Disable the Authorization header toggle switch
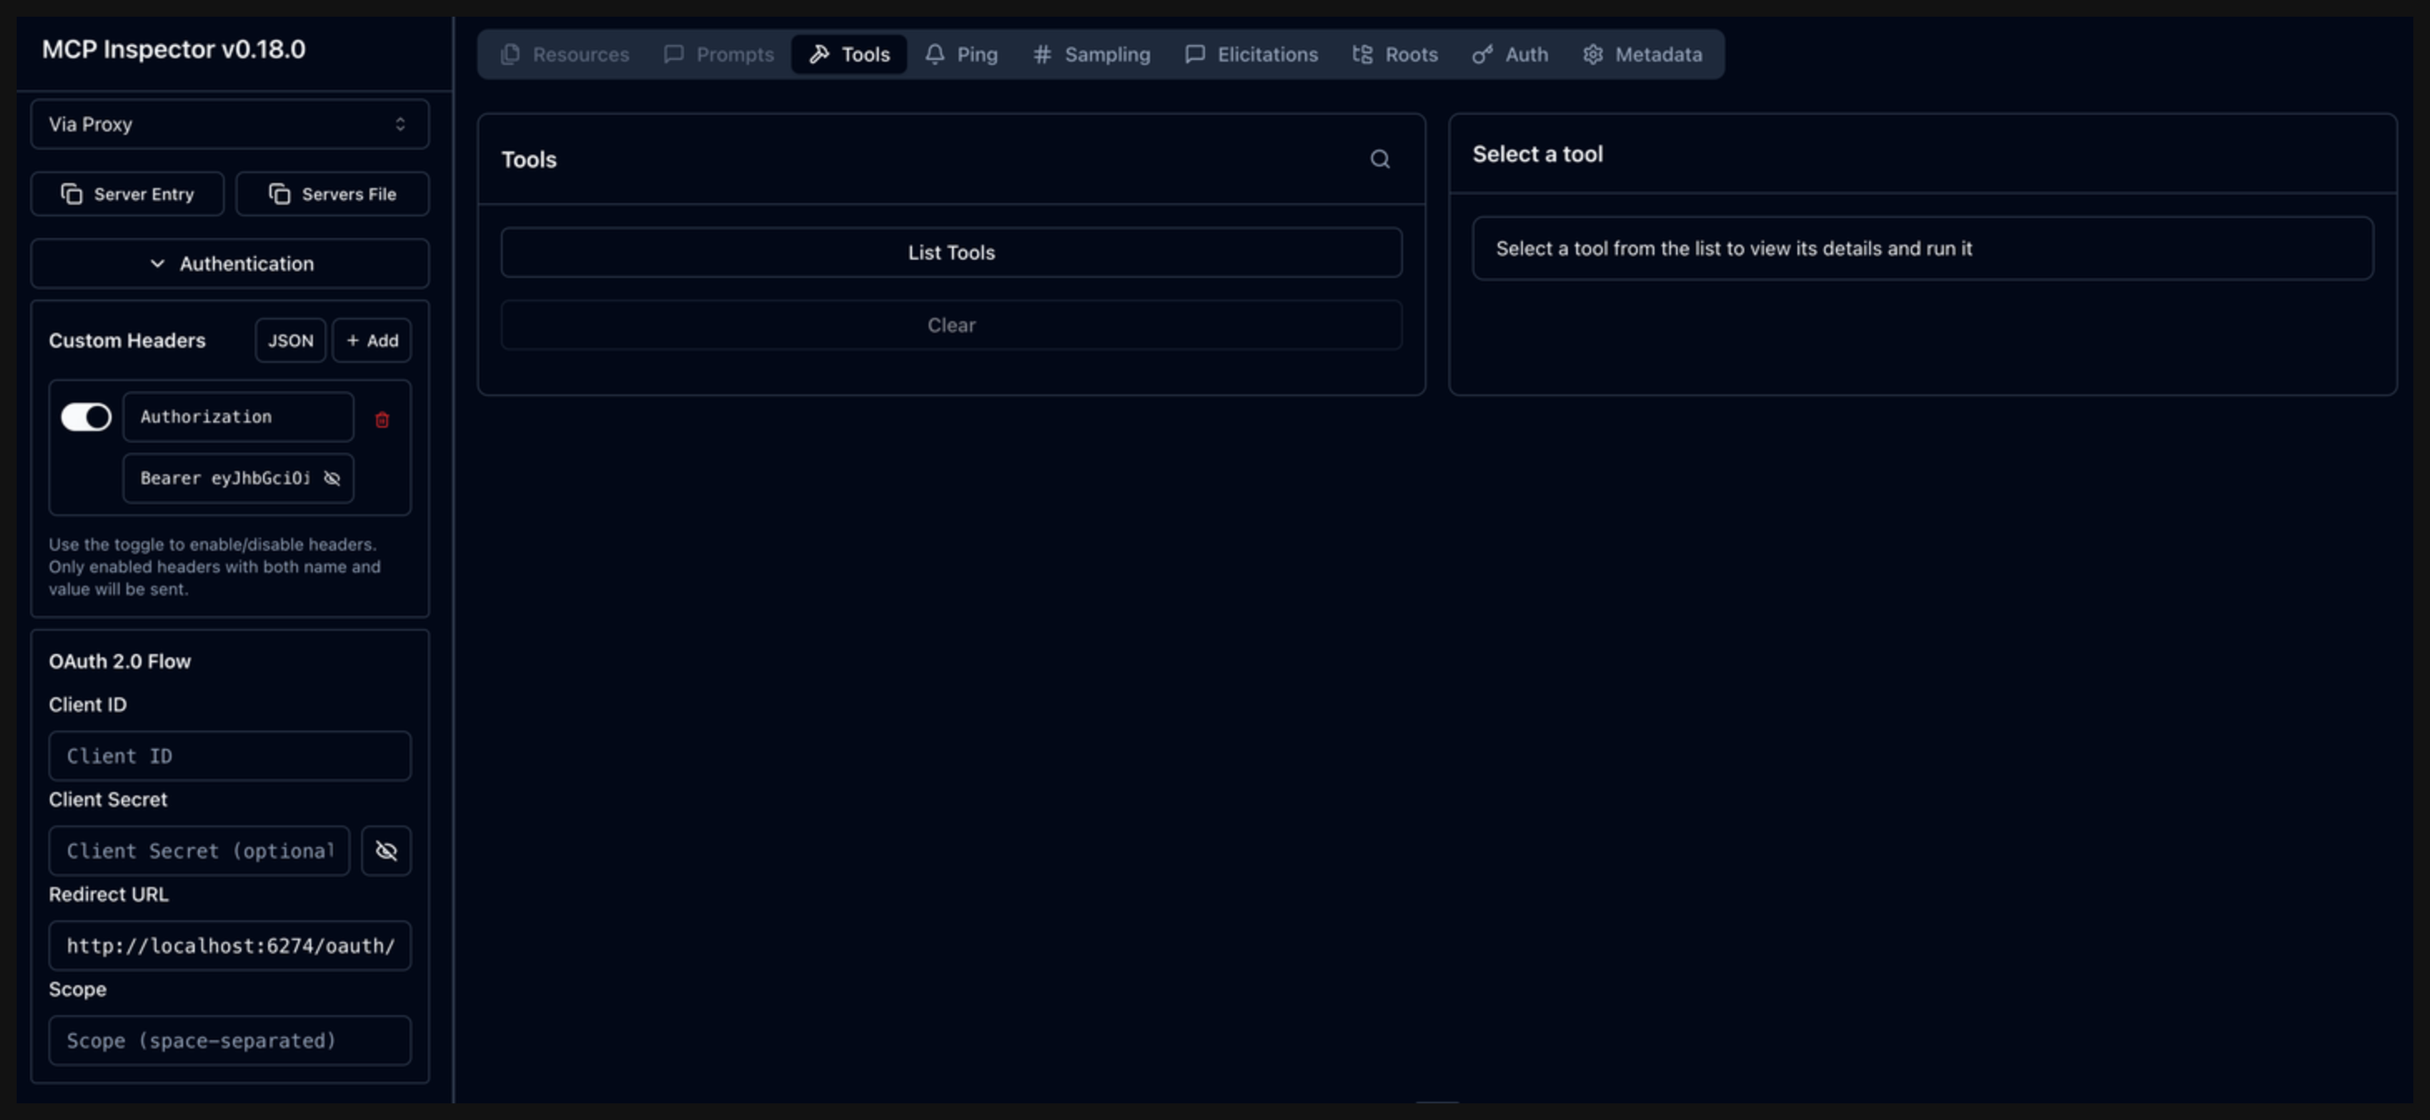 (x=86, y=417)
